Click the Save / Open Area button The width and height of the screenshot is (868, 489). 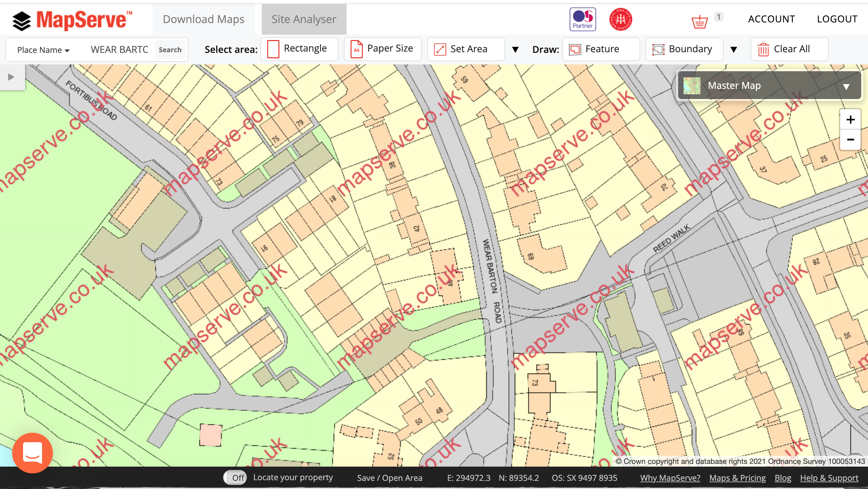click(x=390, y=477)
